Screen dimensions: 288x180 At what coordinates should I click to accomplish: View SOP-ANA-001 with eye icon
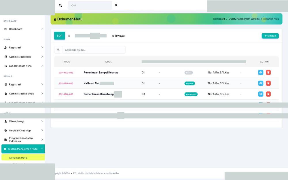[x=261, y=94]
